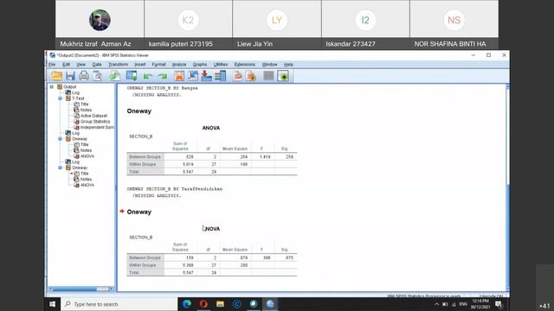The image size is (554, 311).
Task: Click the first script page toolbar icon
Action: click(237, 76)
